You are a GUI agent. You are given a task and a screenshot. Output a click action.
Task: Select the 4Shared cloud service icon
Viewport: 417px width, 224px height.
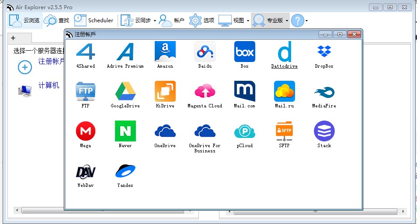coord(85,52)
